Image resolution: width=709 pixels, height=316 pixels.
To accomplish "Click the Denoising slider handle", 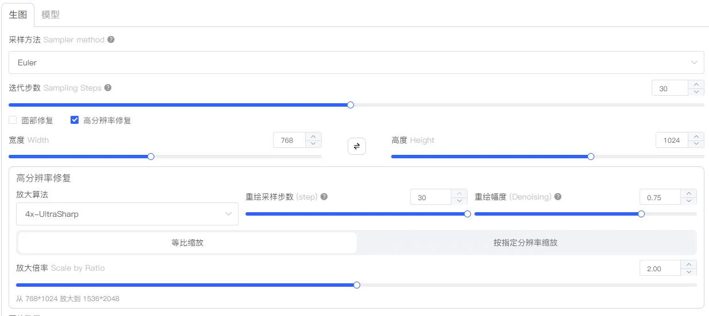I will (641, 214).
